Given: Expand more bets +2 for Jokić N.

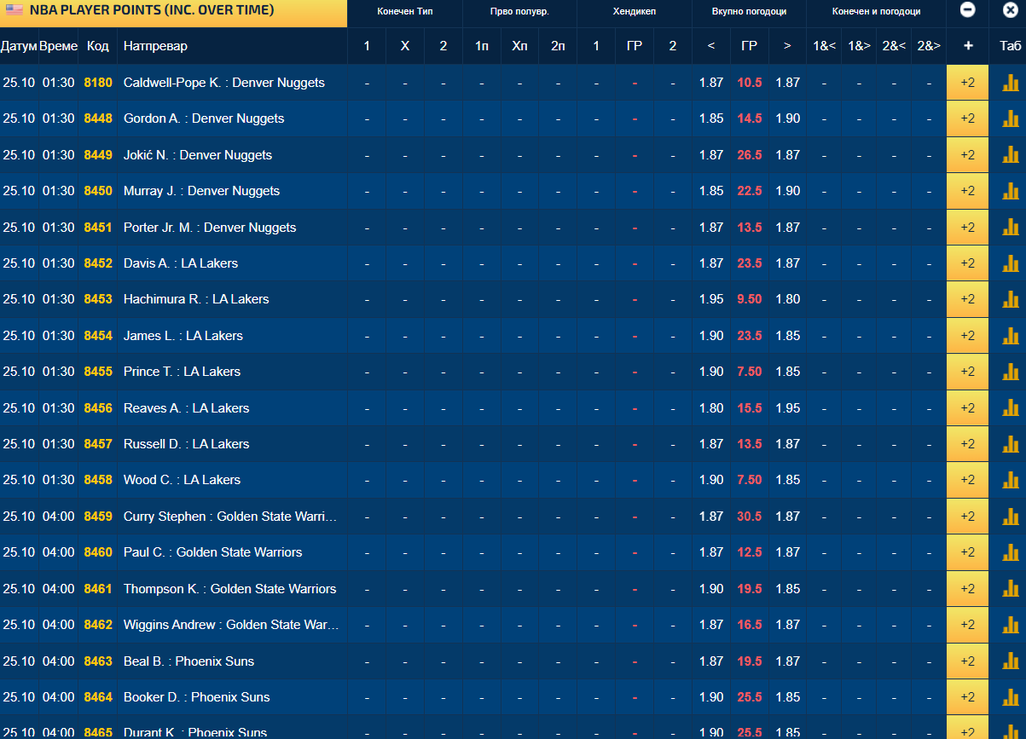Looking at the screenshot, I should (967, 155).
